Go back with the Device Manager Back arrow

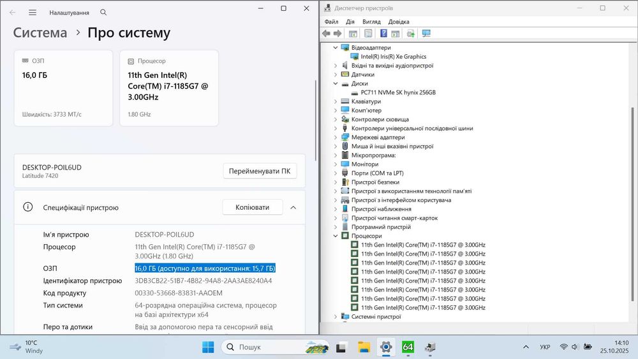[326, 33]
